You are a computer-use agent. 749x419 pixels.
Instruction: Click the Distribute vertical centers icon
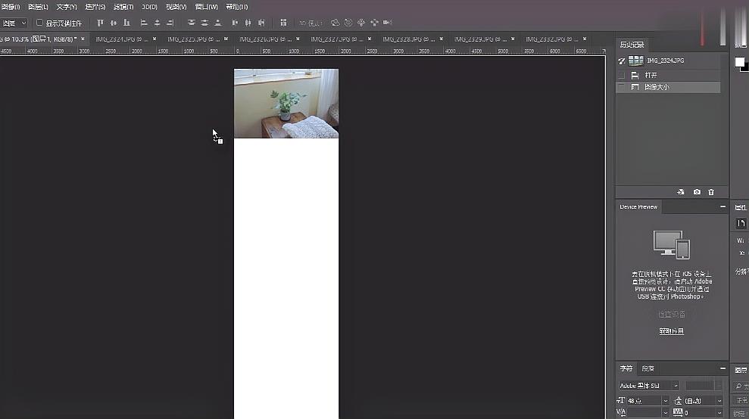coord(204,23)
